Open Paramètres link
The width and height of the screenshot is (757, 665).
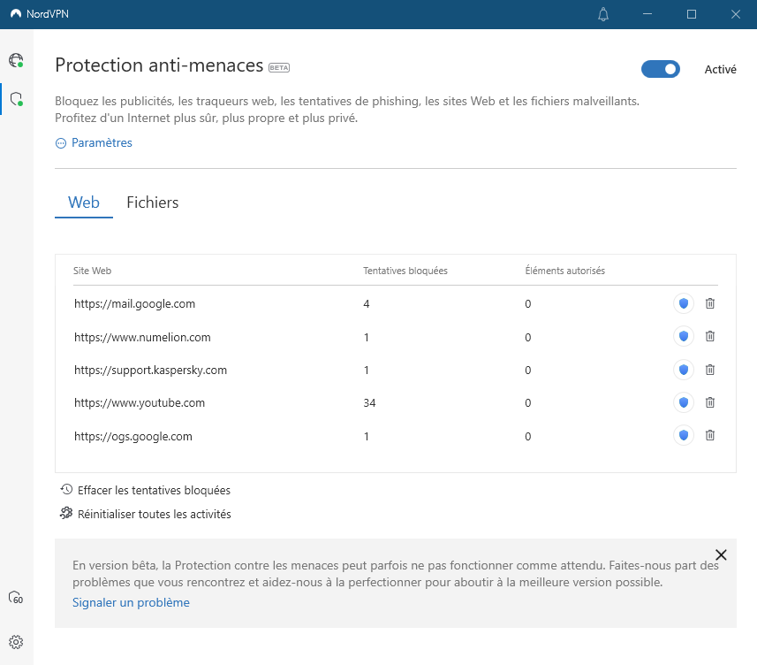(102, 142)
